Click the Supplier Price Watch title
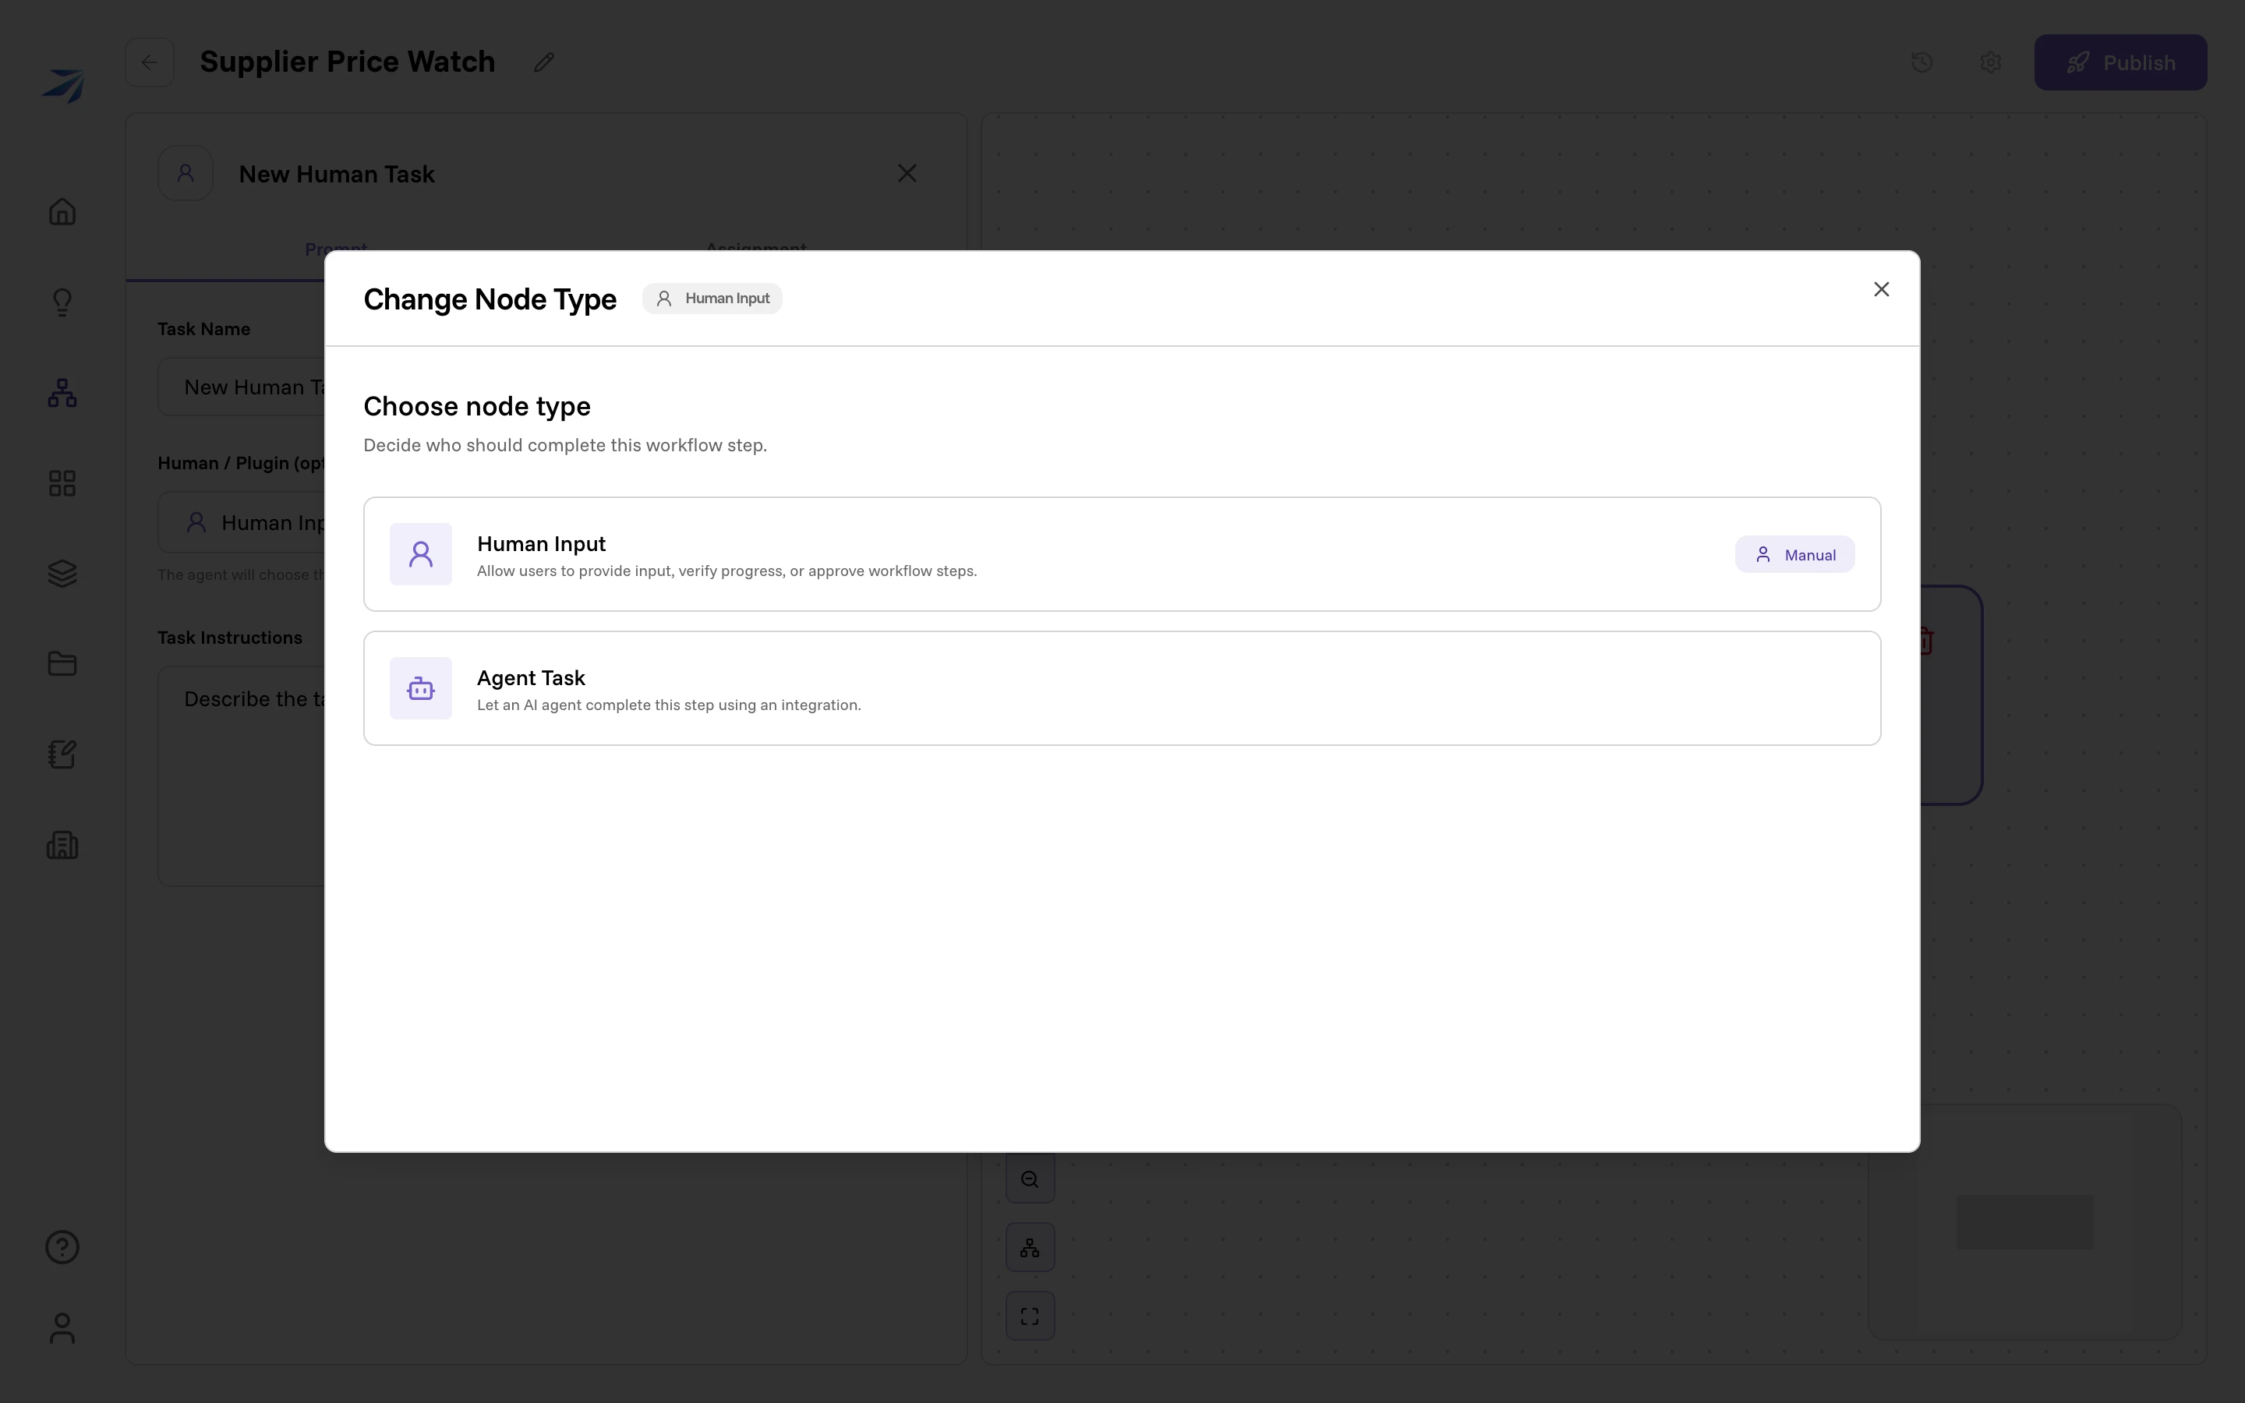The image size is (2245, 1403). tap(347, 62)
